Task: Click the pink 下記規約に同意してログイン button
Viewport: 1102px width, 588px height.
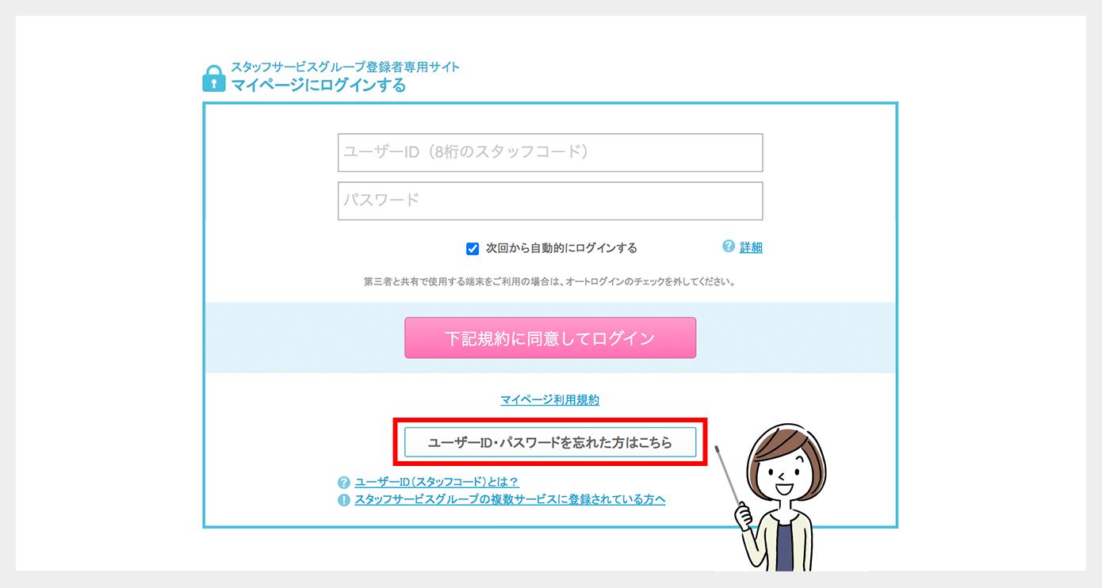Action: [x=550, y=338]
